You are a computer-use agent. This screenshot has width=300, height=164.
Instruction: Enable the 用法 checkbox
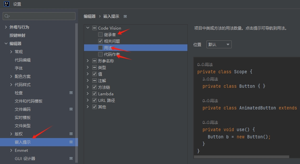[x=100, y=48]
